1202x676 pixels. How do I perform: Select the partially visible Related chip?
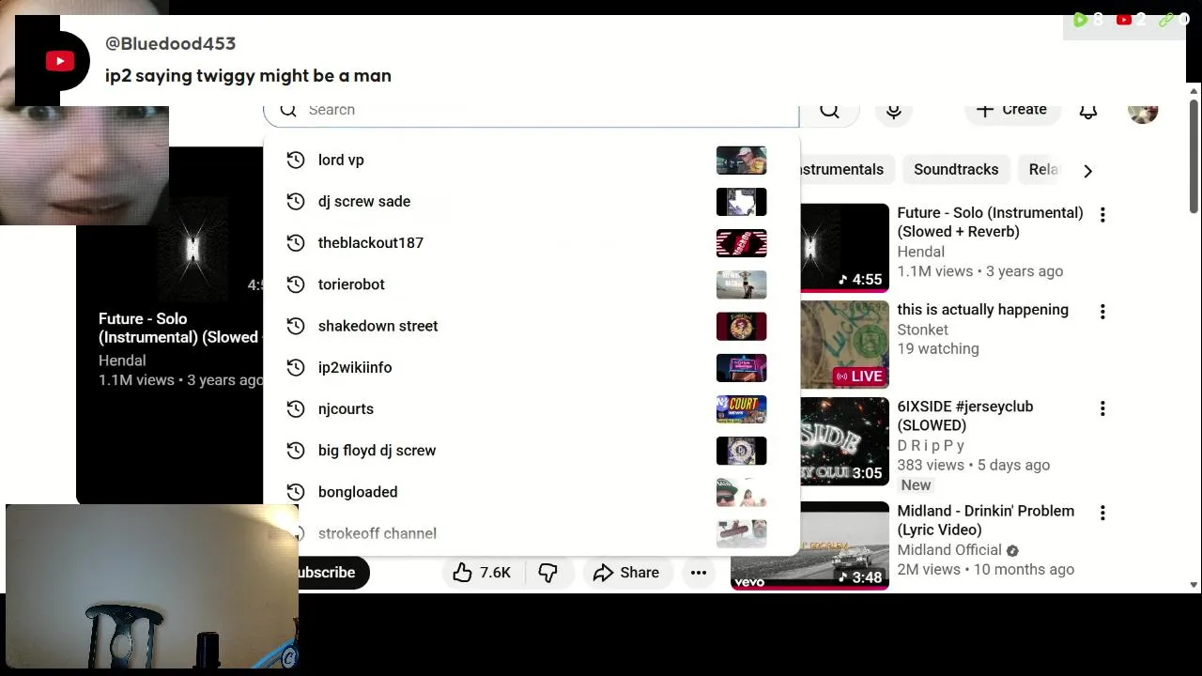[1043, 170]
